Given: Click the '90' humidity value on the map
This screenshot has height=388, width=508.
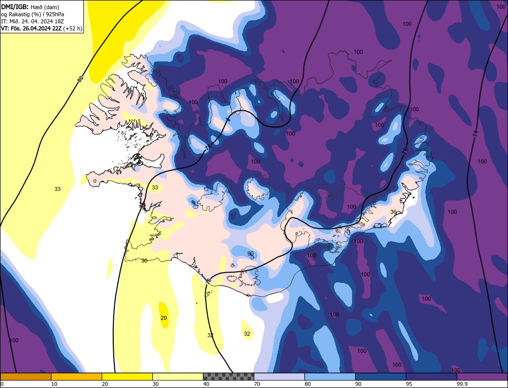Looking at the screenshot, I should [x=250, y=253].
